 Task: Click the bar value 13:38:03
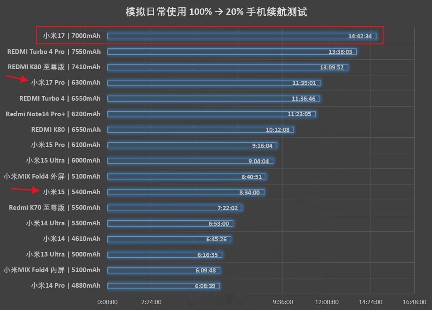coord(340,52)
